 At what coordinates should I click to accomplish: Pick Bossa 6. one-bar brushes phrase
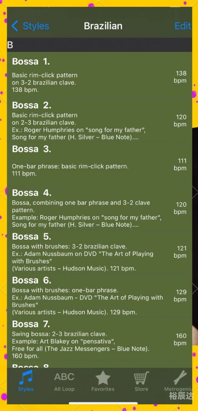tap(99, 295)
